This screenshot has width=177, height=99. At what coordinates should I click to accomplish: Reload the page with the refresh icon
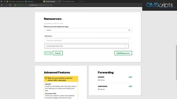[10, 5]
